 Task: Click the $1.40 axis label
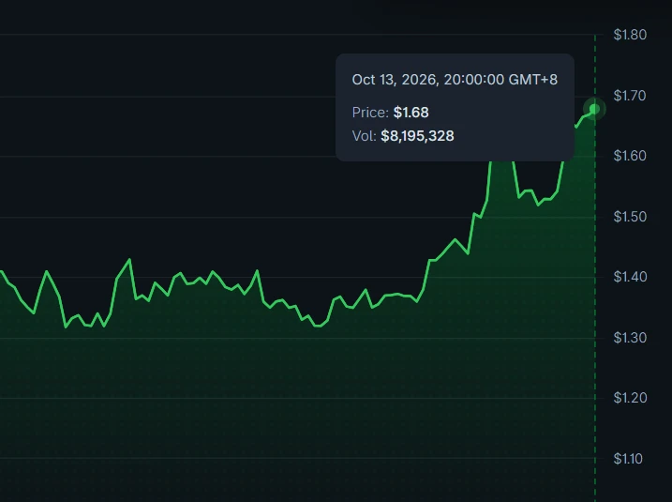[x=630, y=277]
